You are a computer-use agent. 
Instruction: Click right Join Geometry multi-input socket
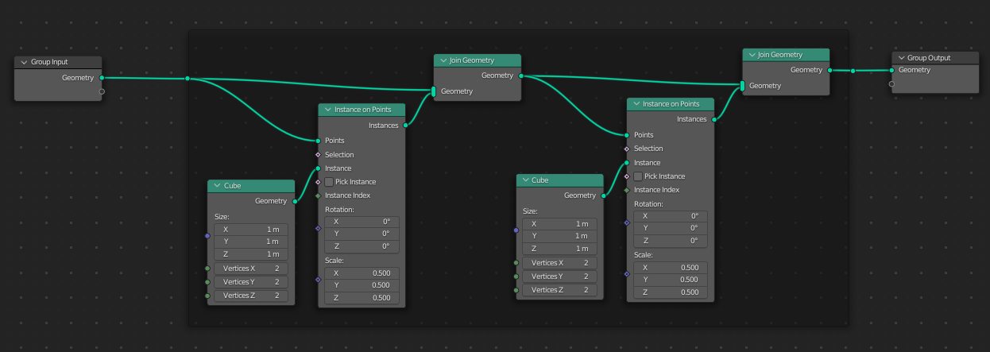[x=742, y=86]
